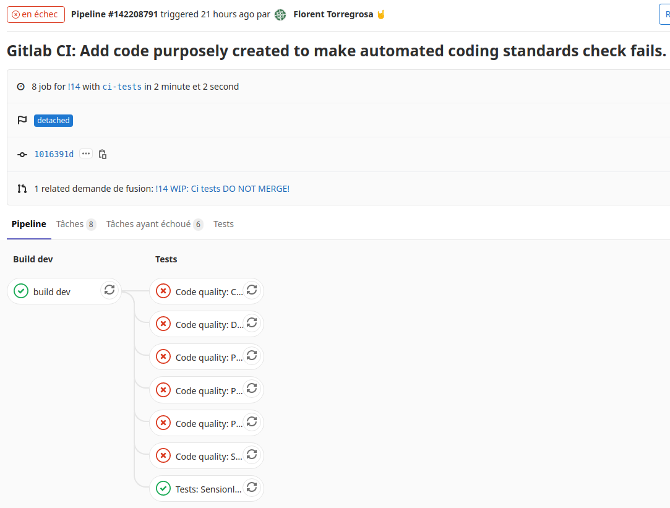Image resolution: width=670 pixels, height=508 pixels.
Task: Click the failed status icon of Code quality: S...
Action: coord(163,455)
